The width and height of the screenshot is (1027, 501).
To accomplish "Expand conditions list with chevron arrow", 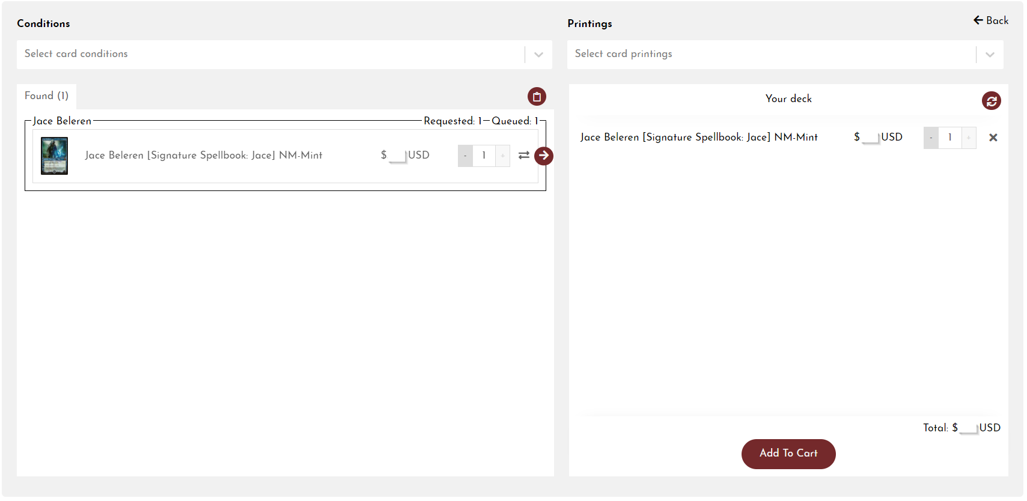I will click(x=538, y=55).
